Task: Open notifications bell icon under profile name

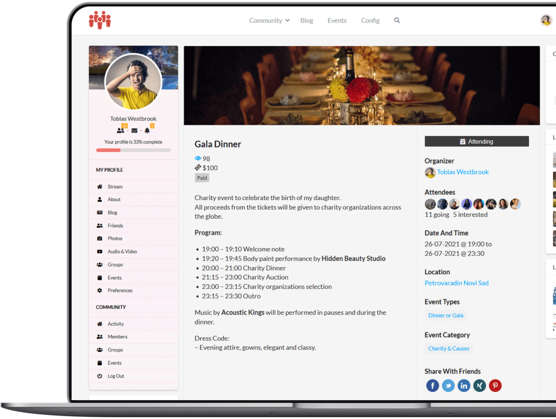Action: click(147, 131)
